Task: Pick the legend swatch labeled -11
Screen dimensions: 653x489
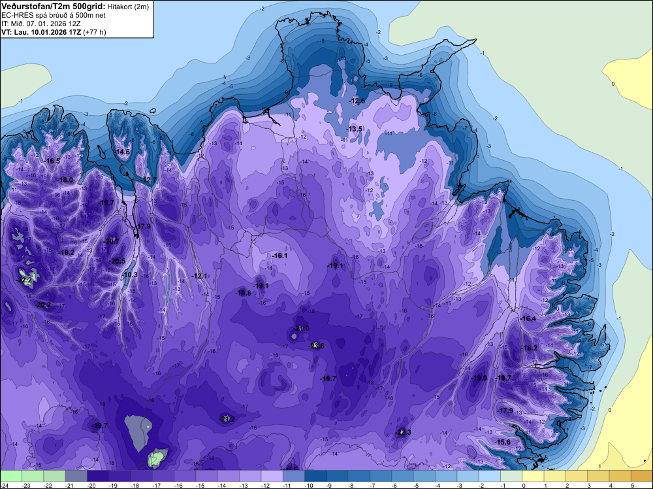Action: pos(294,476)
